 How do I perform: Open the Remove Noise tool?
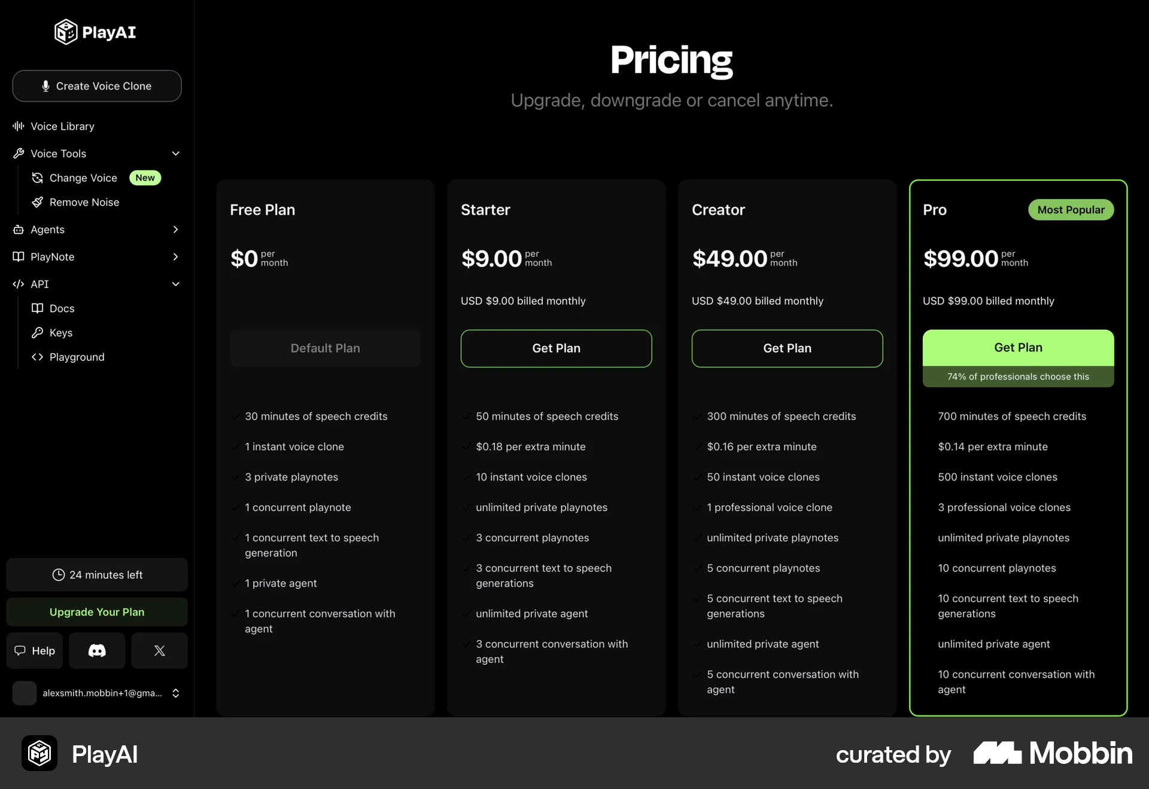tap(84, 202)
